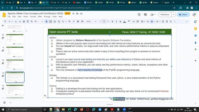
Task: Star the presentation
Action: click(73, 14)
